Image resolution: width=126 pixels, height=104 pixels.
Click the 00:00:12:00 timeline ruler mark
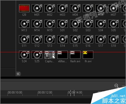tap(45, 92)
